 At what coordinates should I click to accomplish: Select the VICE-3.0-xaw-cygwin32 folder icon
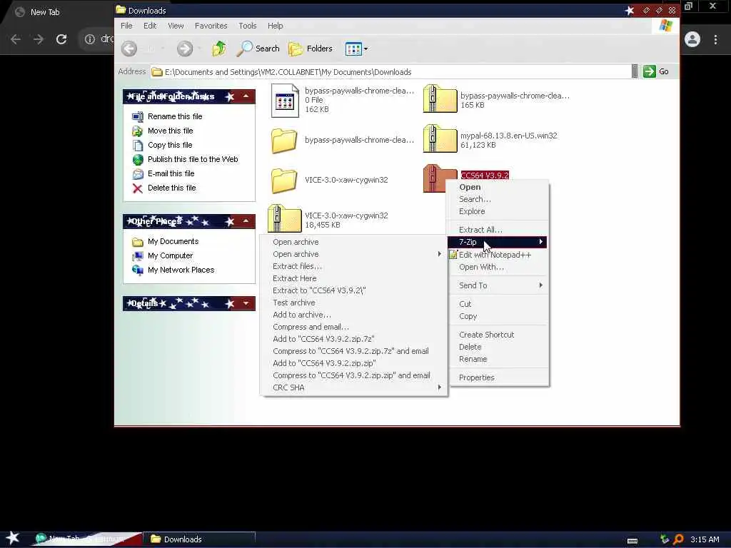[284, 181]
